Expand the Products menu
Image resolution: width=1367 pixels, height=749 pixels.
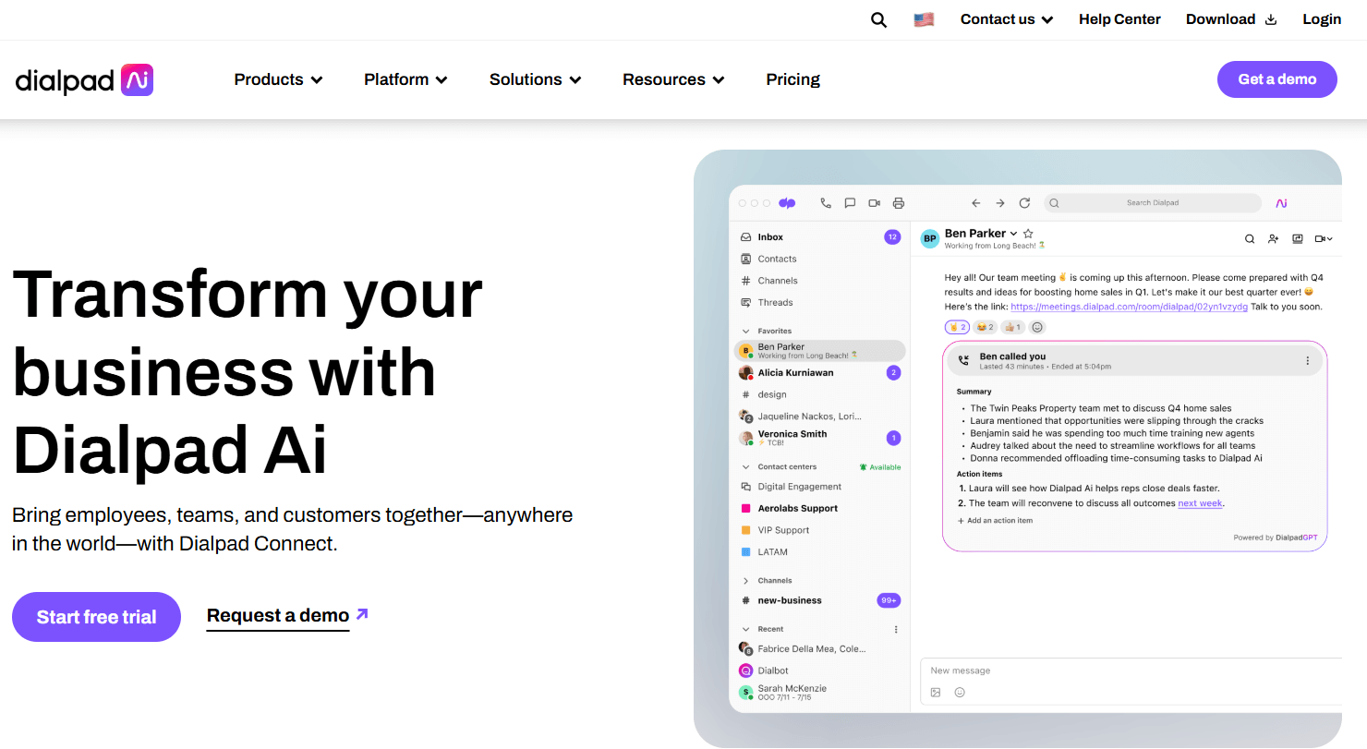(278, 79)
